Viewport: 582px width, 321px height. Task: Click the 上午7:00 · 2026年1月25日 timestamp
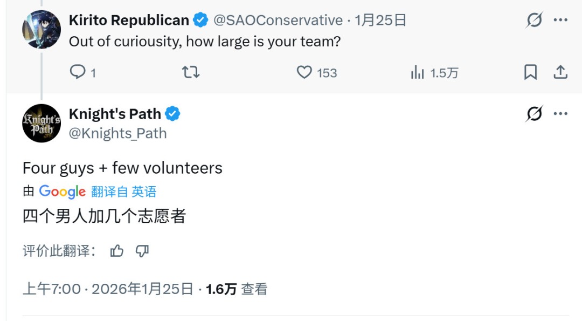pos(108,289)
